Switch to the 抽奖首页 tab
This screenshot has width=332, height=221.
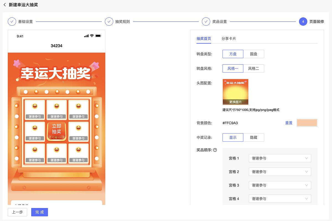204,38
